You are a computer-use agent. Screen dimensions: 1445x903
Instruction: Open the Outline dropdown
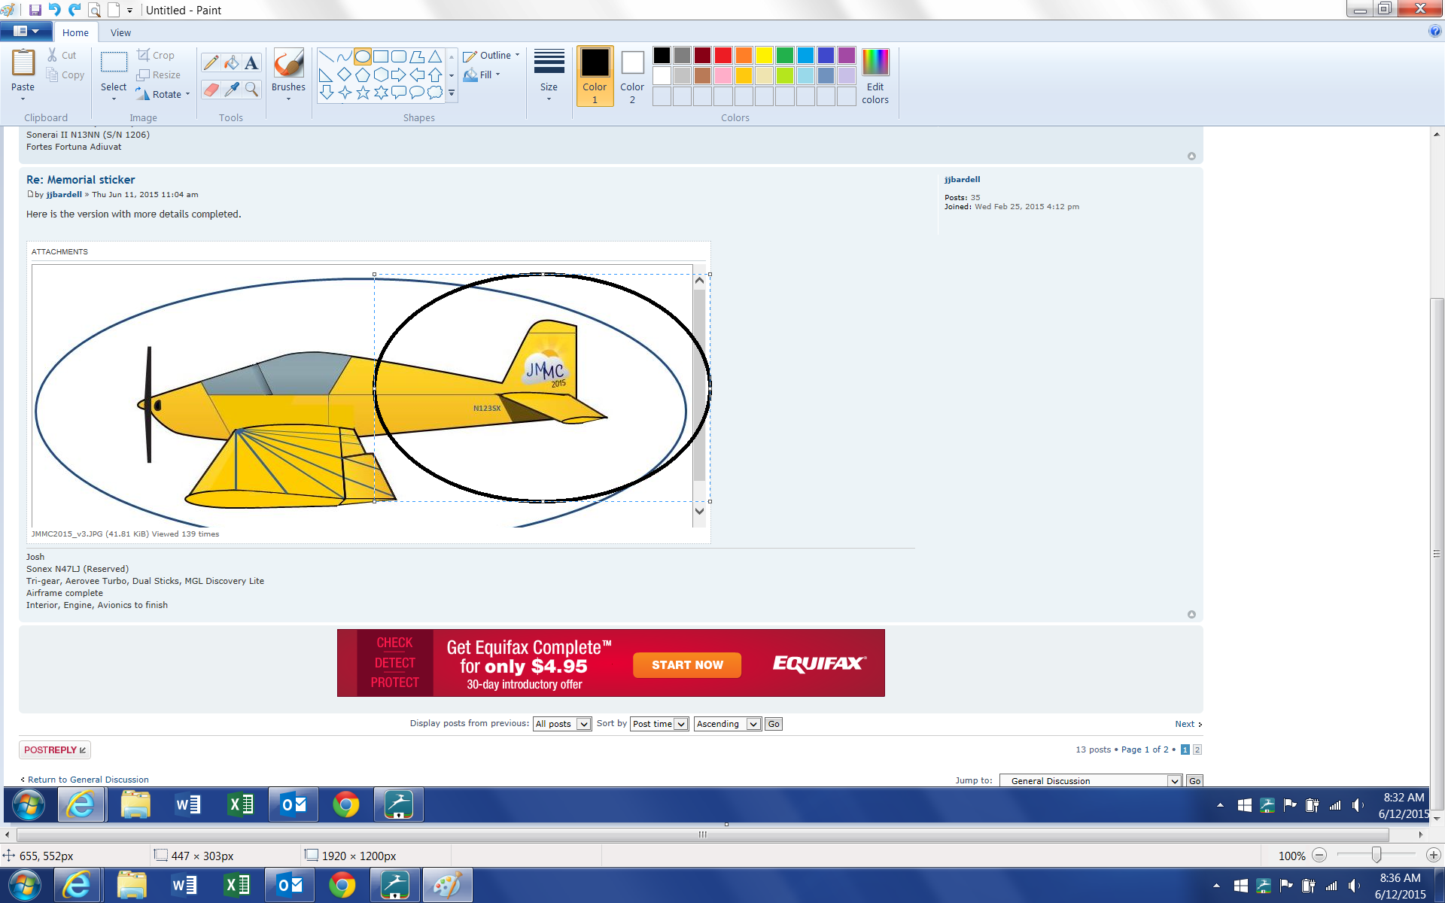pyautogui.click(x=491, y=55)
